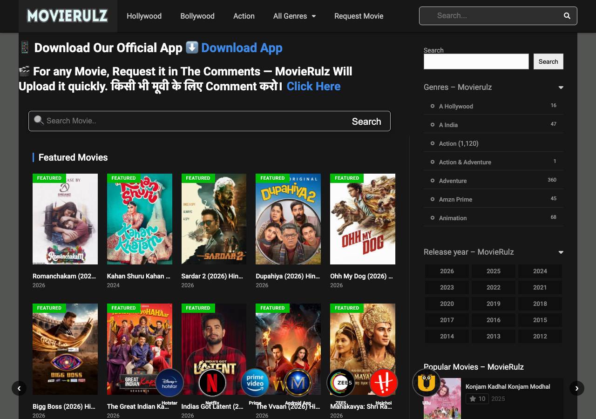Screen dimensions: 596x419
Task: Click the Click Here link
Action: click(313, 86)
